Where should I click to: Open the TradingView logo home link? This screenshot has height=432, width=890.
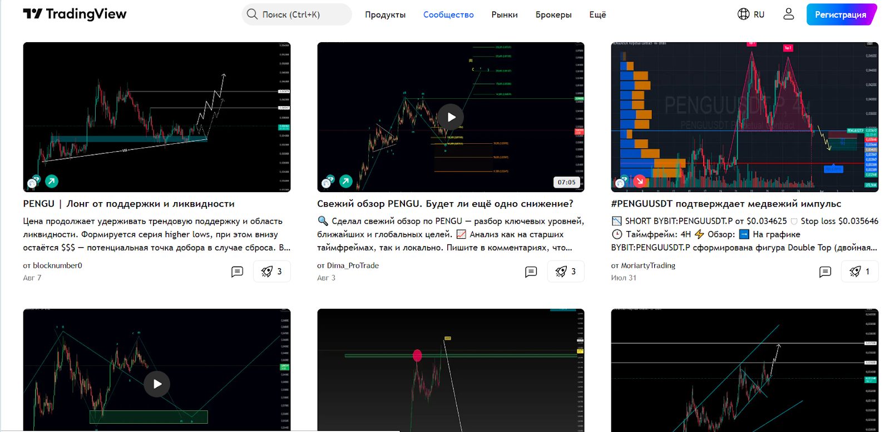click(x=75, y=14)
